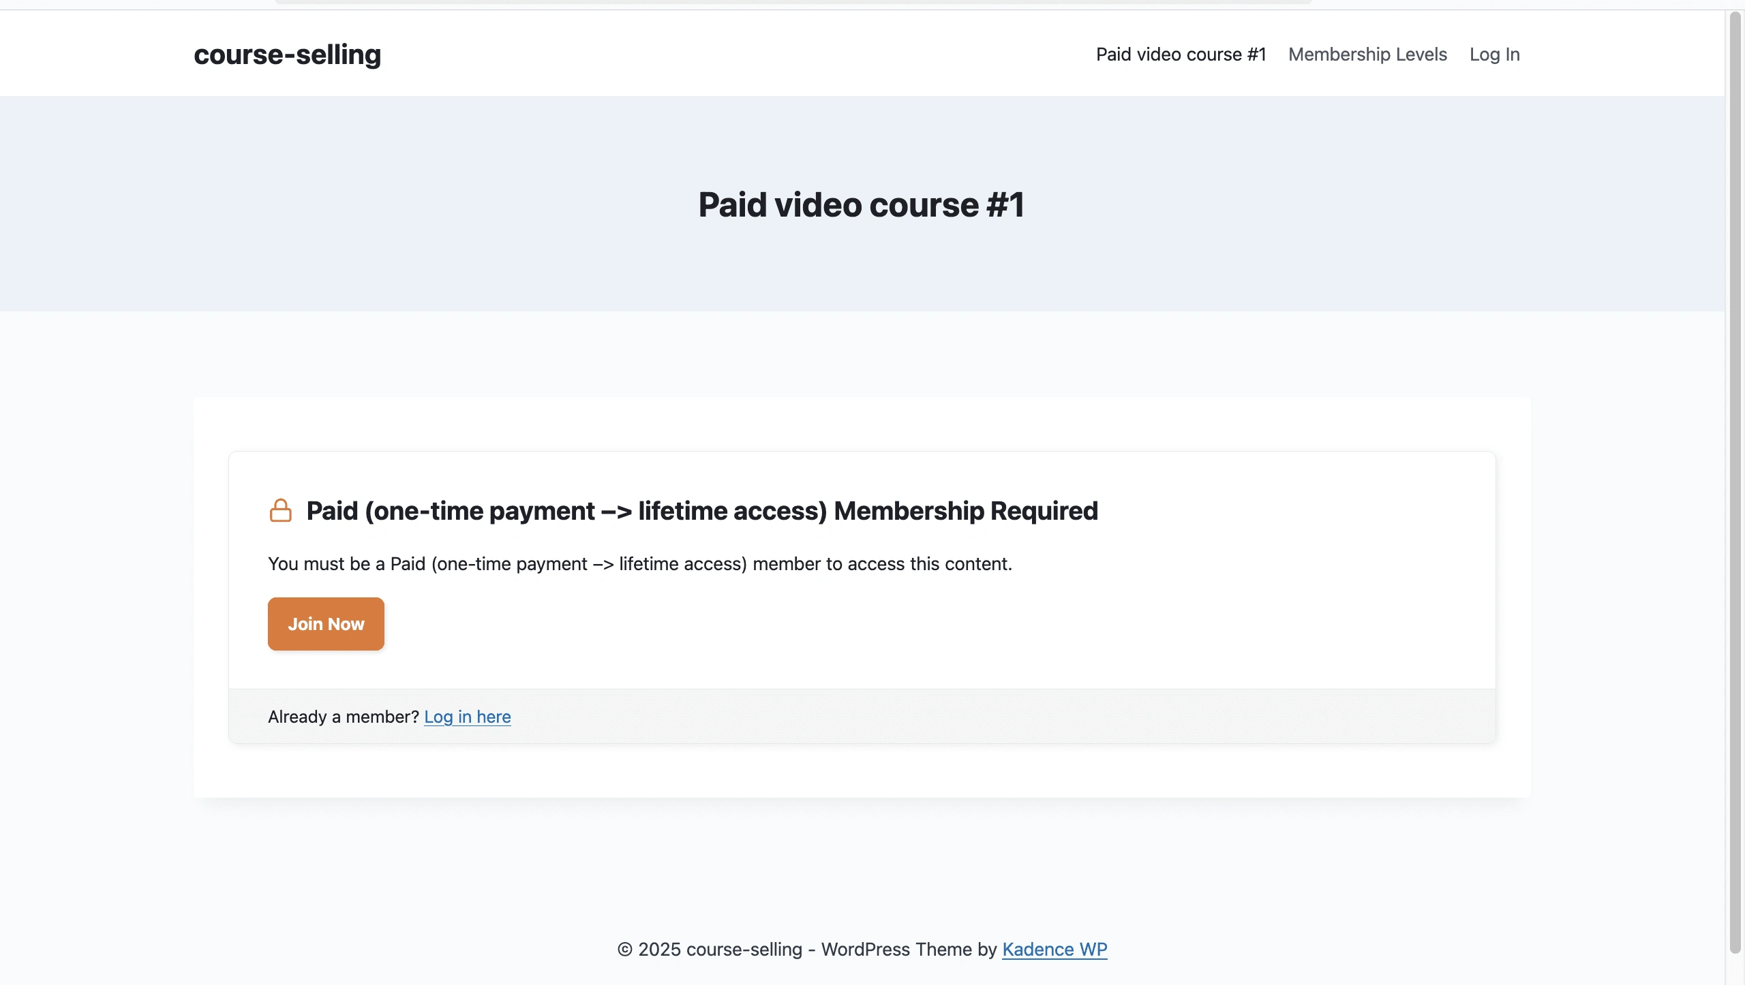The image size is (1745, 985).
Task: Click the copyright © symbol in footer
Action: [624, 949]
